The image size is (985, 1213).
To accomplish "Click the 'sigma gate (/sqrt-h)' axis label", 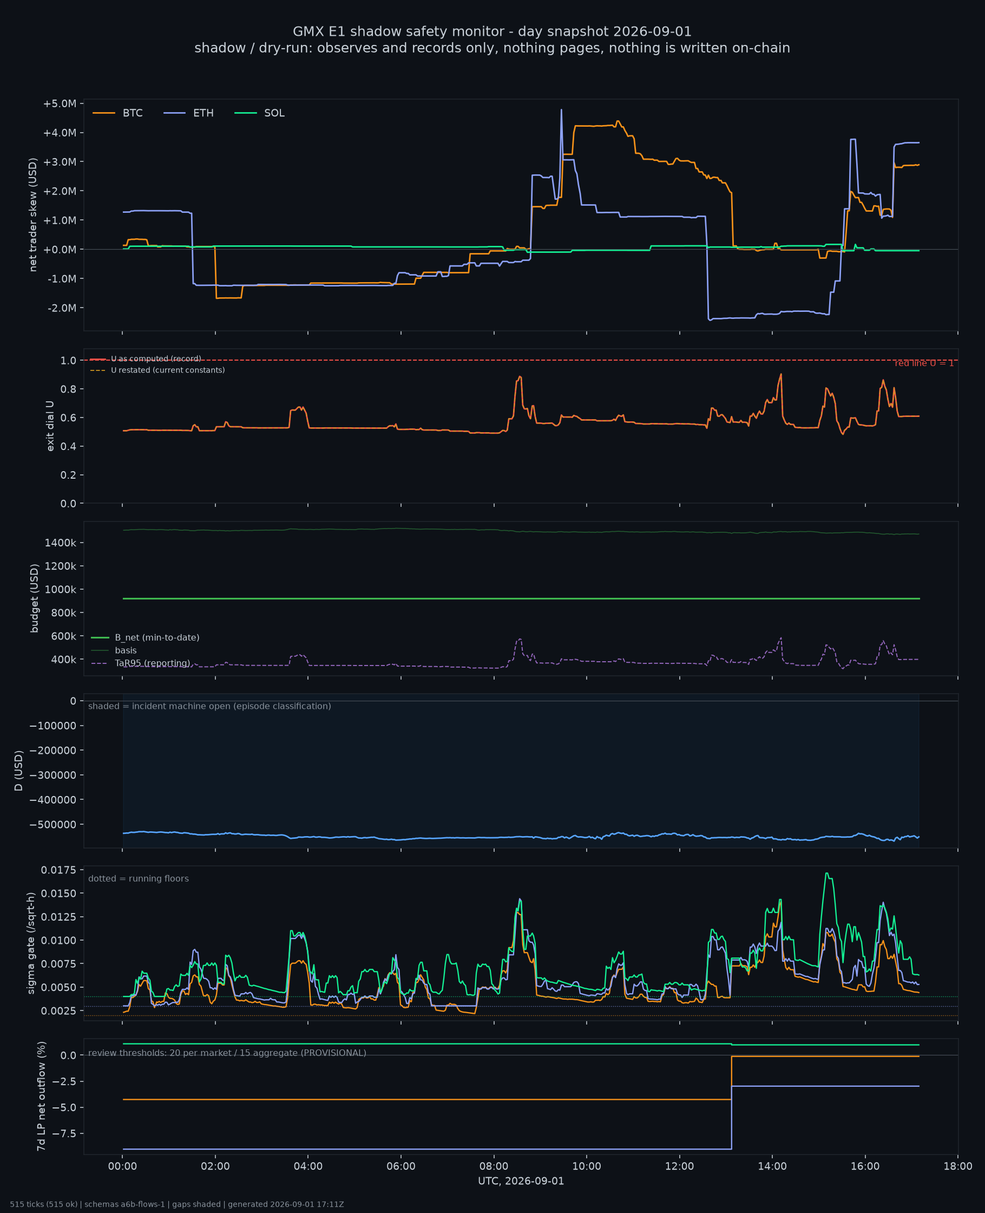I will click(x=31, y=943).
